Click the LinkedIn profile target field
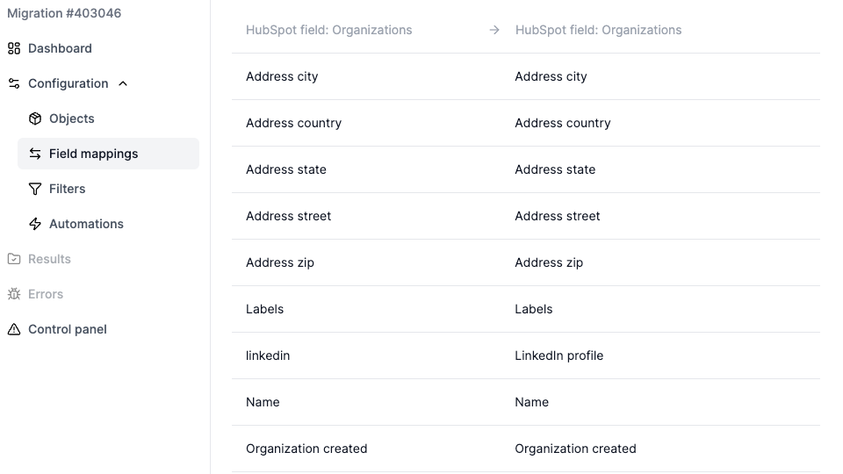The image size is (843, 474). click(x=558, y=355)
